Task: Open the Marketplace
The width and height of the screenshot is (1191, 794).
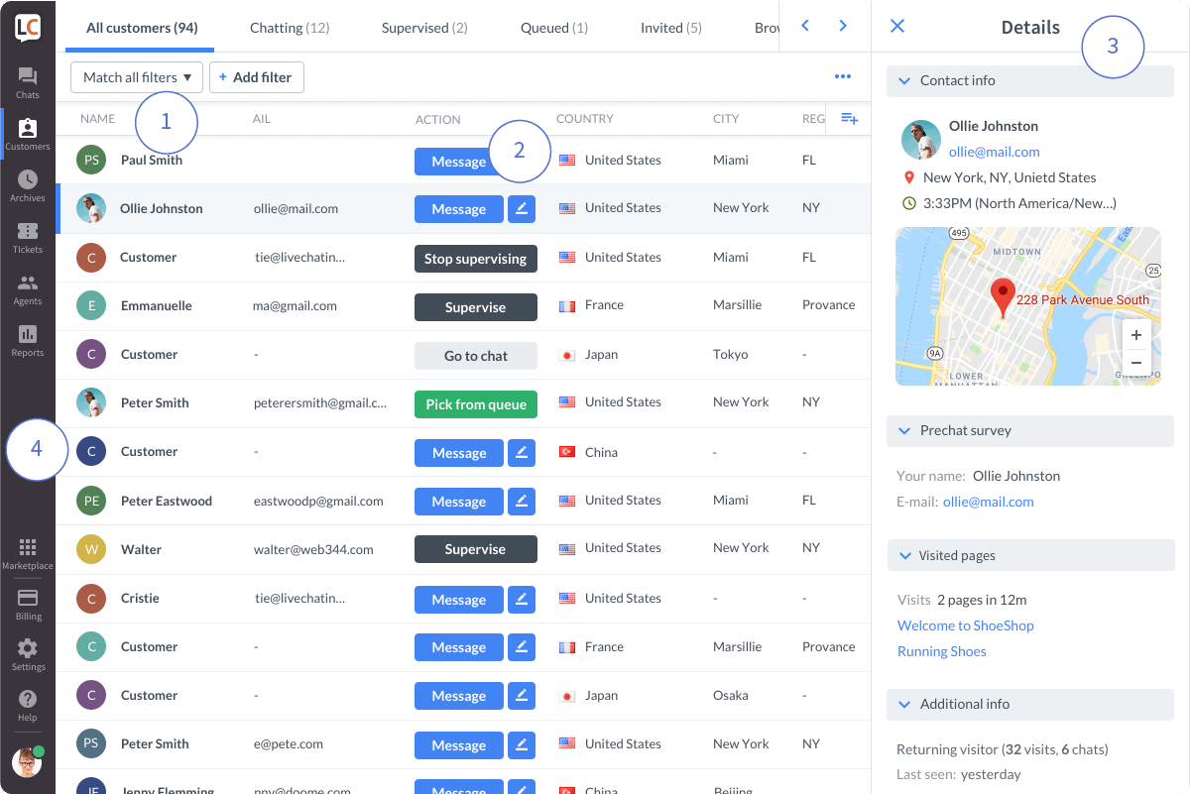Action: (x=27, y=553)
